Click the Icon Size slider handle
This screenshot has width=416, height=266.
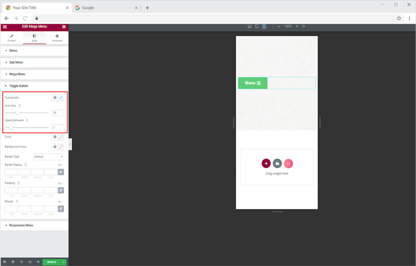[x=18, y=113]
